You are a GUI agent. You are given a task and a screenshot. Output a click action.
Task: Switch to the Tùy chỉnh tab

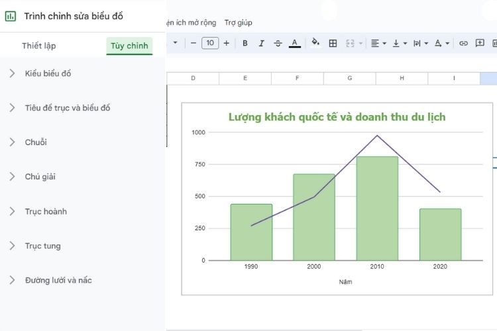(129, 46)
